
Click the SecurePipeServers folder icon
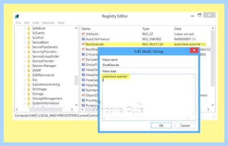tap(29, 47)
